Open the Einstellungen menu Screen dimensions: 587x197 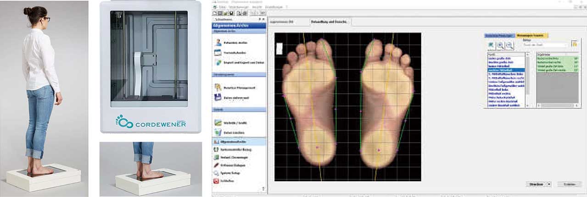274,7
